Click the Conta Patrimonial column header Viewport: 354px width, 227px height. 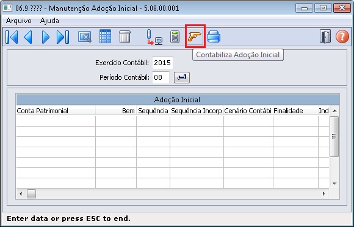pos(56,111)
